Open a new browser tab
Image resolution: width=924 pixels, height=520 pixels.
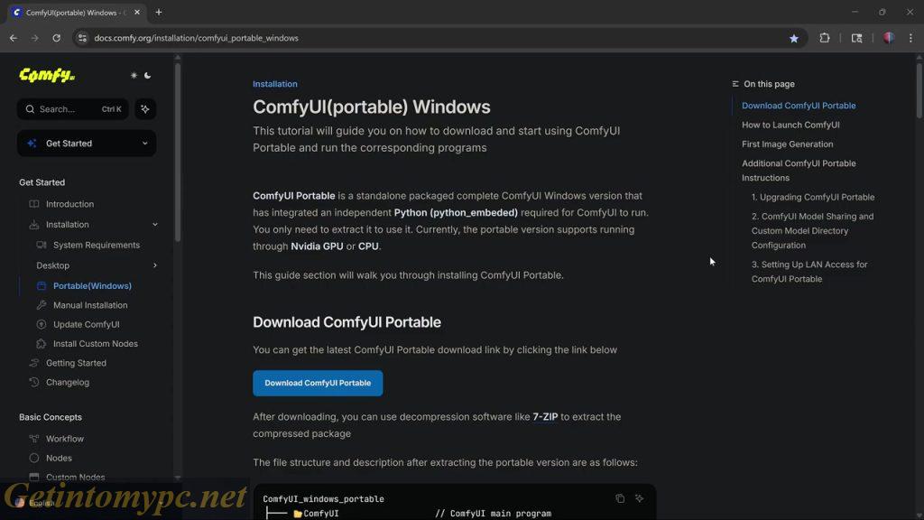159,13
